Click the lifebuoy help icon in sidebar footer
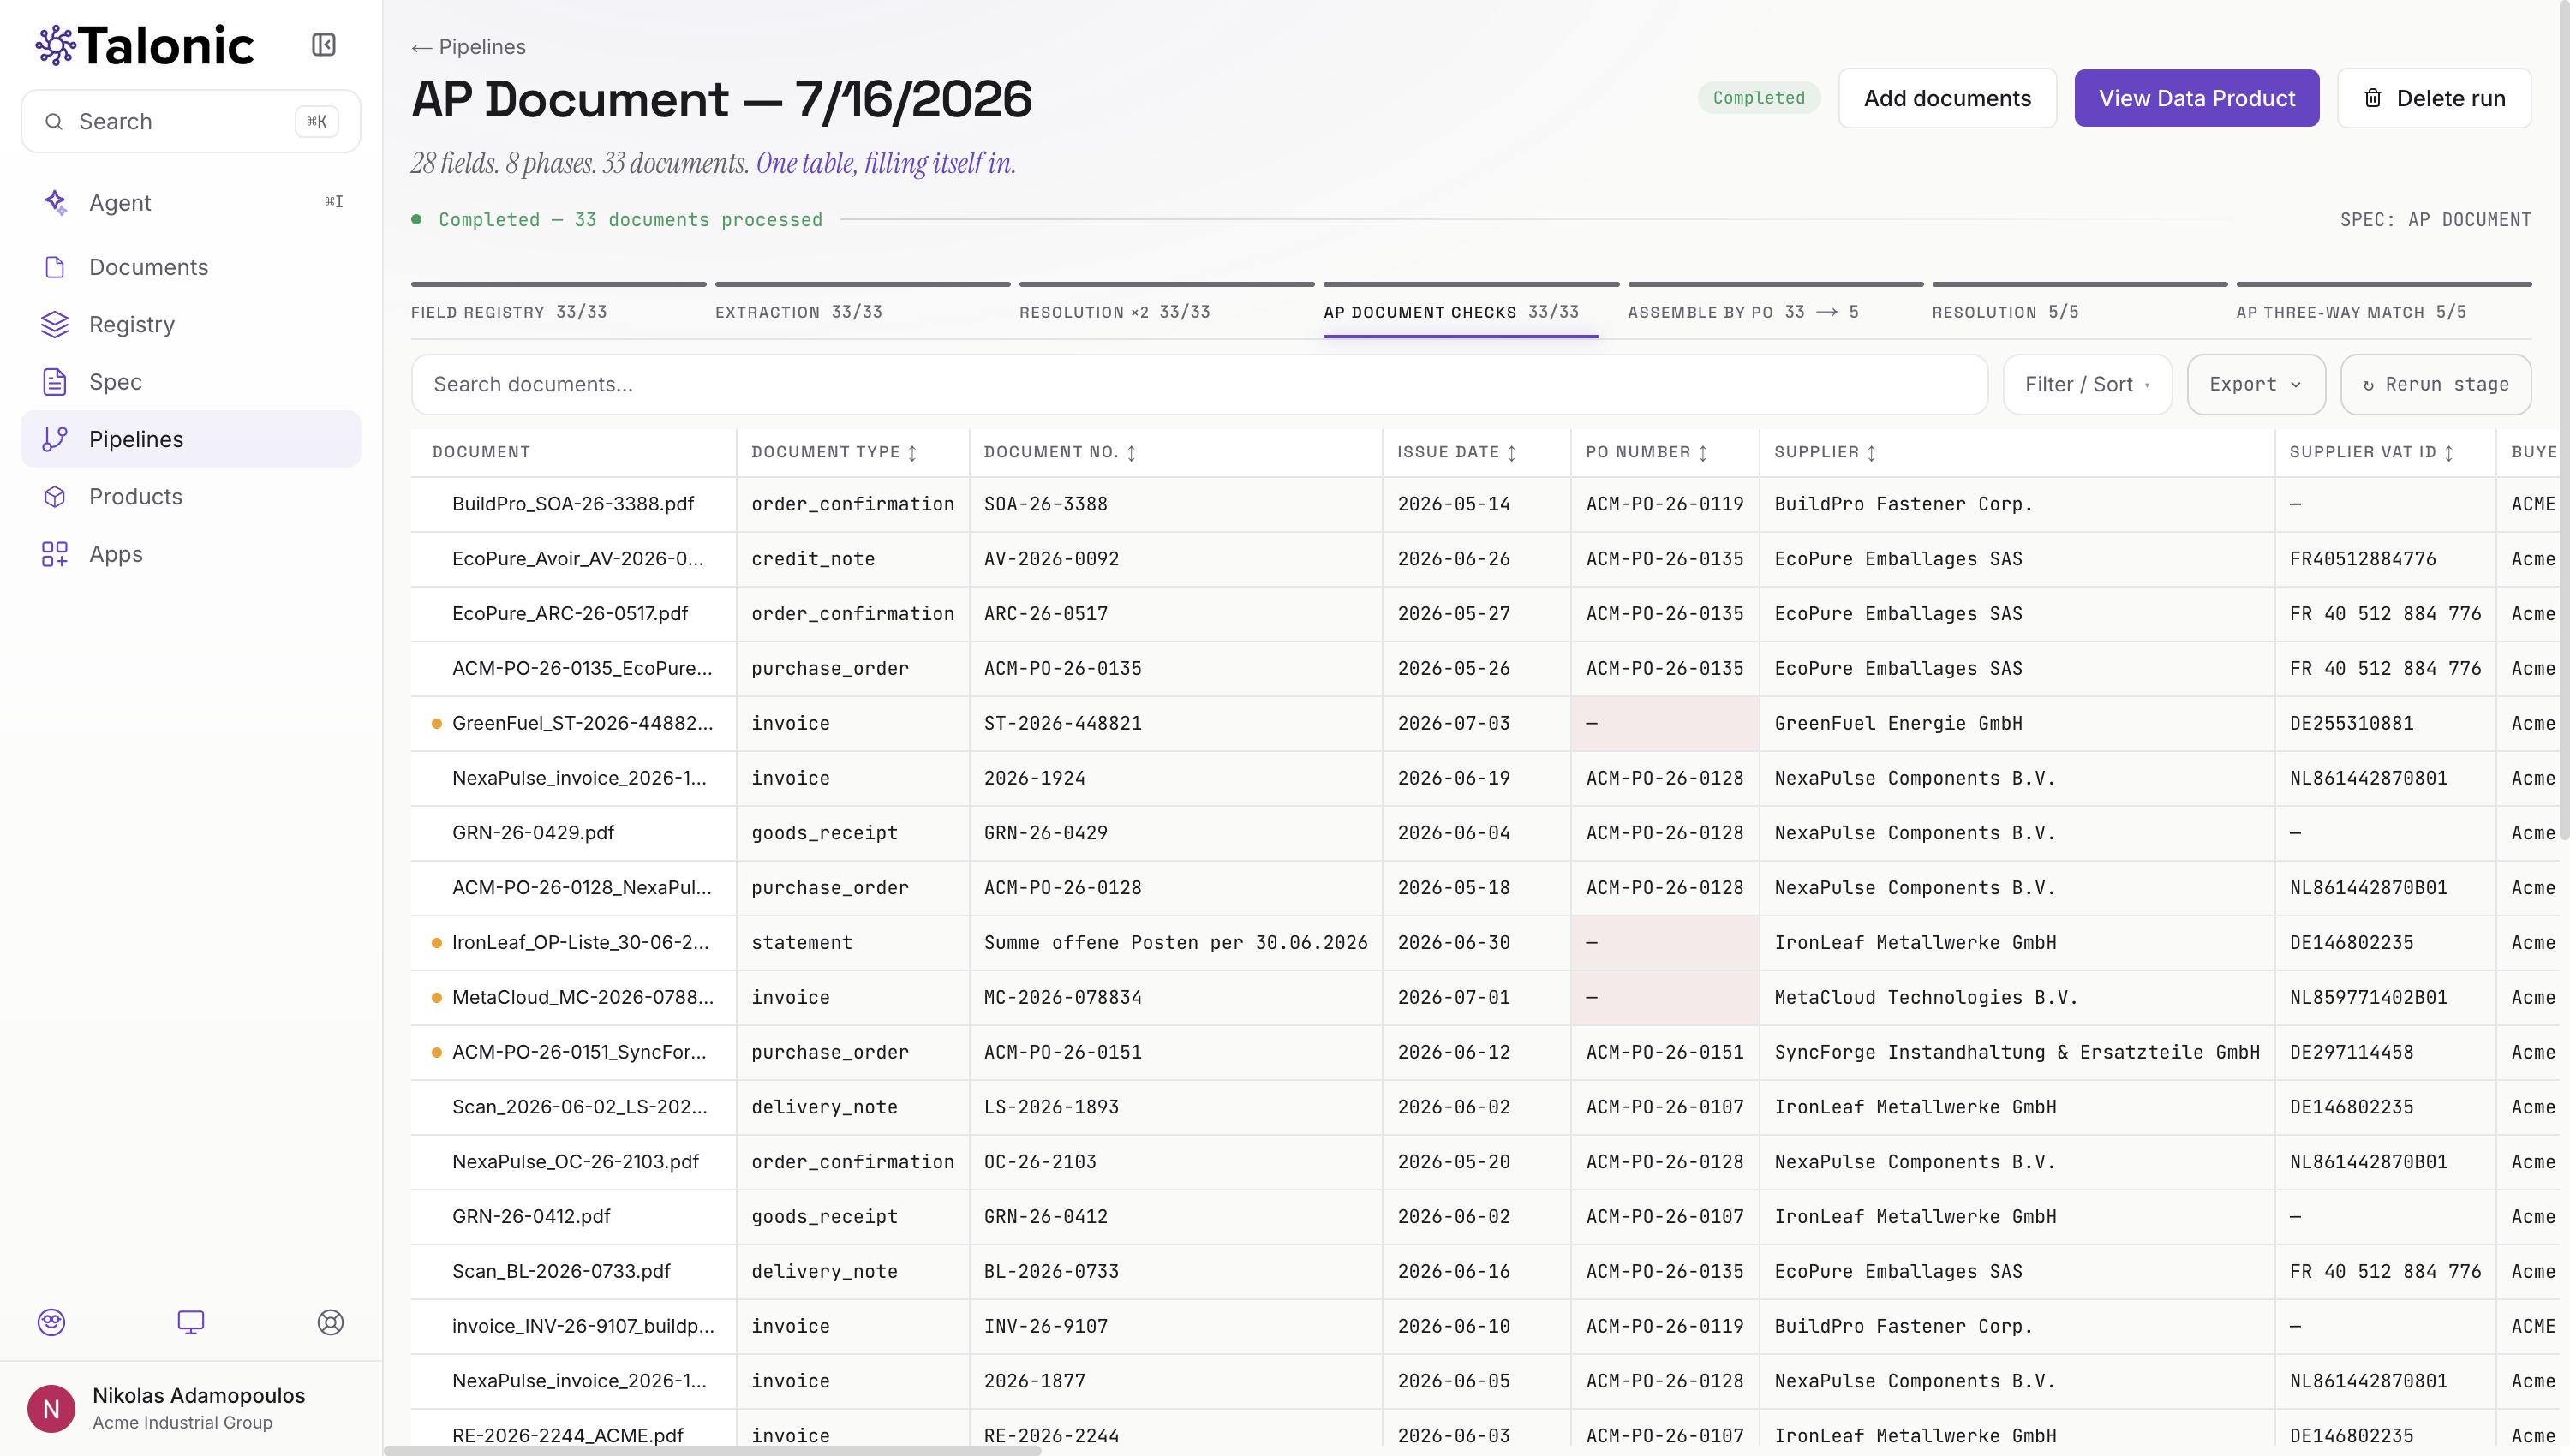2570x1456 pixels. [330, 1322]
